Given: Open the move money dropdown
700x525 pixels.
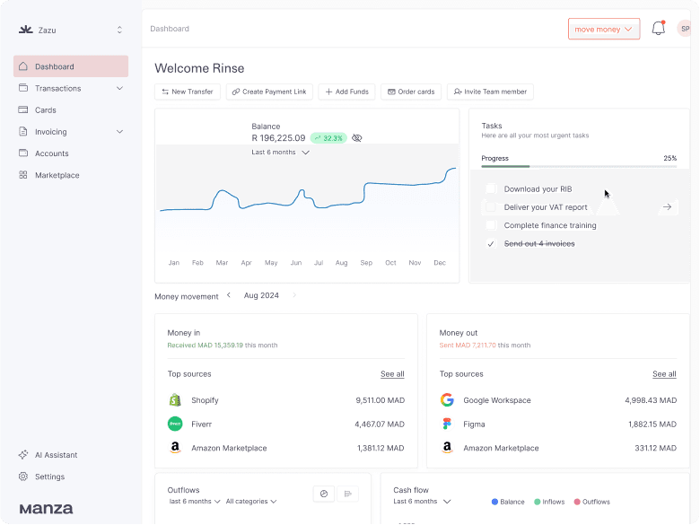Looking at the screenshot, I should point(604,29).
